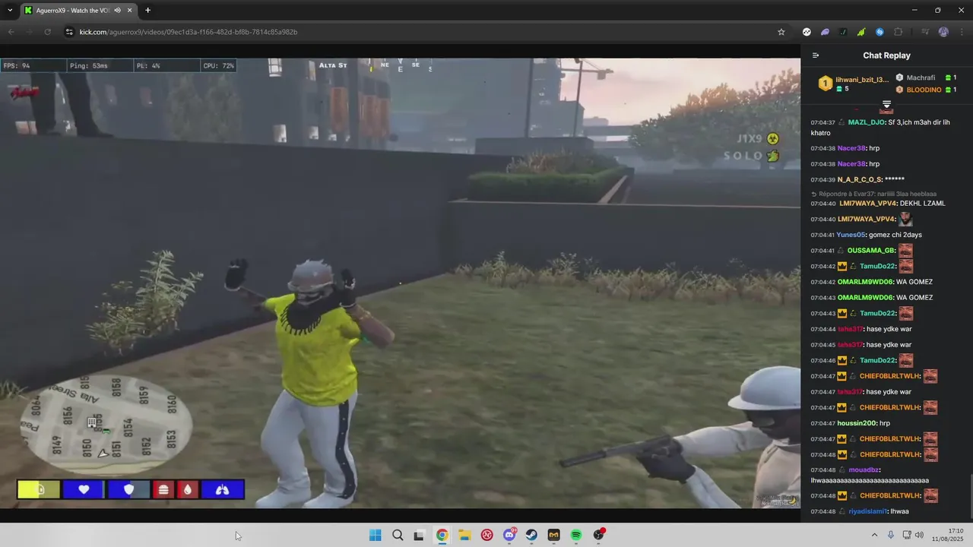
Task: Reload the Kick page
Action: point(47,32)
